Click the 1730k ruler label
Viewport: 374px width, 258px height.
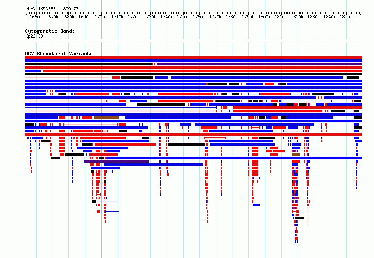[x=150, y=17]
